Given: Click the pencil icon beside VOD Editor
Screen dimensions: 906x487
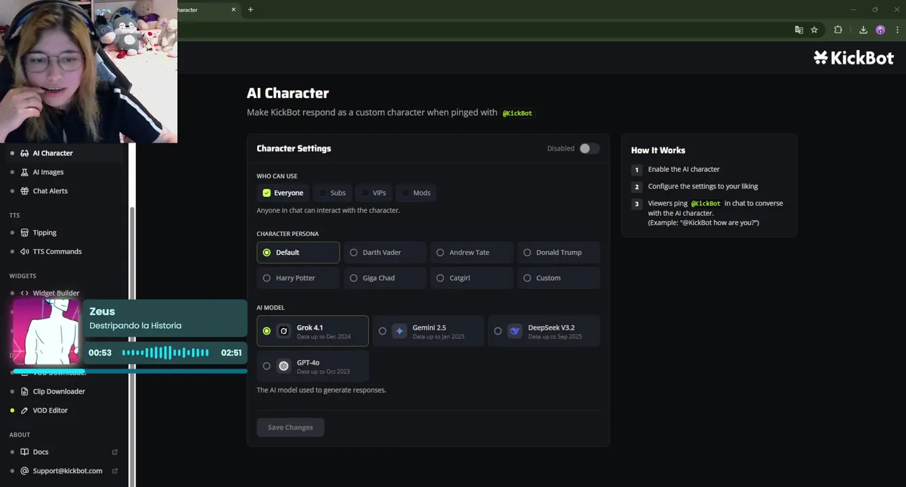Looking at the screenshot, I should [24, 411].
